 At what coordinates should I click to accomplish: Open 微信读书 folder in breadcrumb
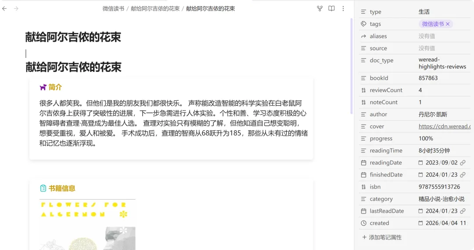113,9
